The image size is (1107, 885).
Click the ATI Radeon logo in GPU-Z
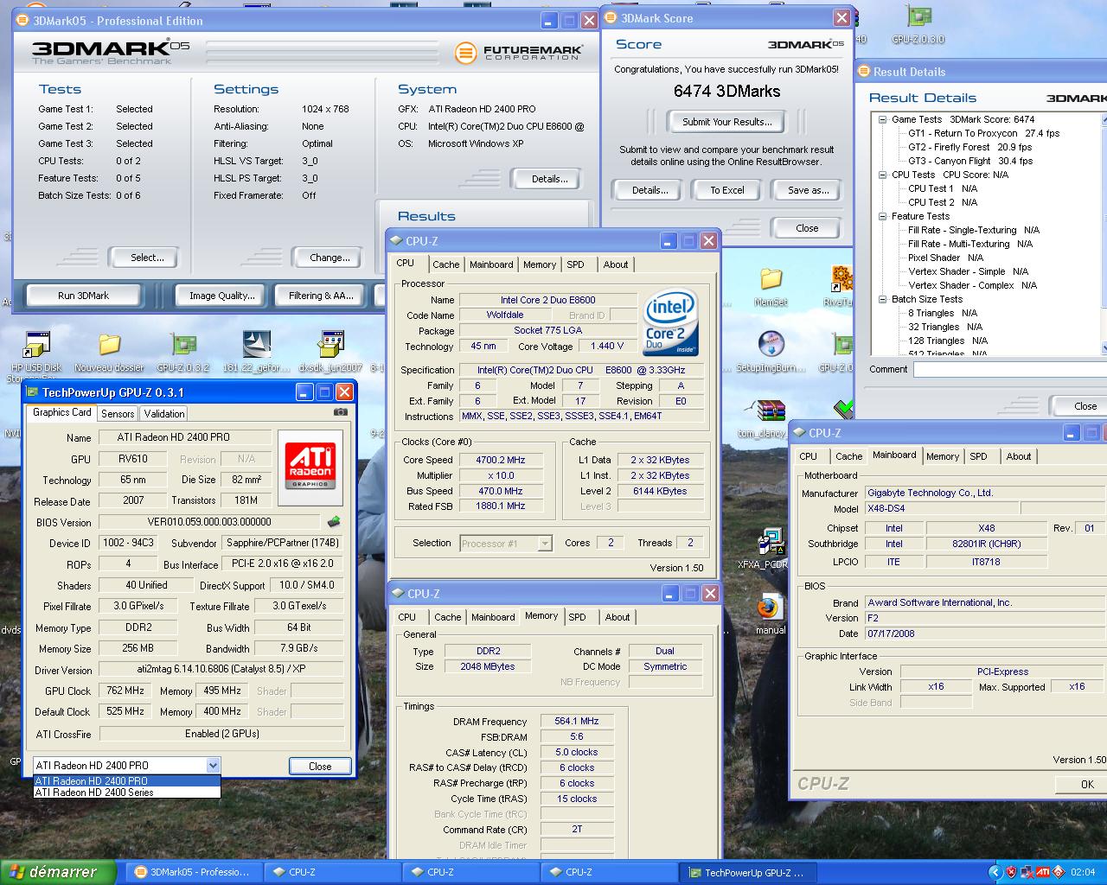coord(310,467)
